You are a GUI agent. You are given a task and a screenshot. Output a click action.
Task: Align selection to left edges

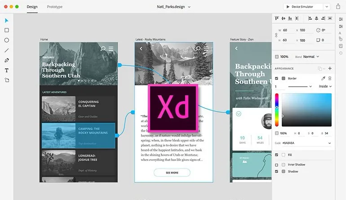310,18
